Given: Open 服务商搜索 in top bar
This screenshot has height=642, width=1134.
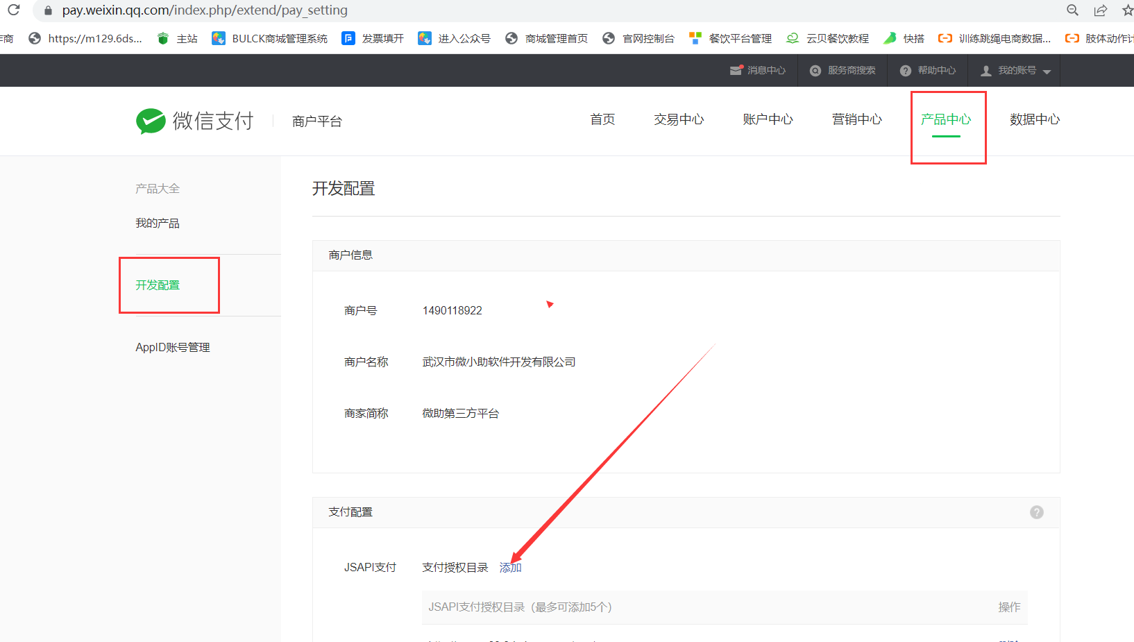Looking at the screenshot, I should point(843,70).
